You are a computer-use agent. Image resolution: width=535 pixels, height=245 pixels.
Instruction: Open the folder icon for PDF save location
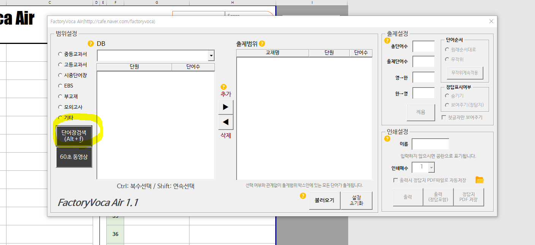479,180
